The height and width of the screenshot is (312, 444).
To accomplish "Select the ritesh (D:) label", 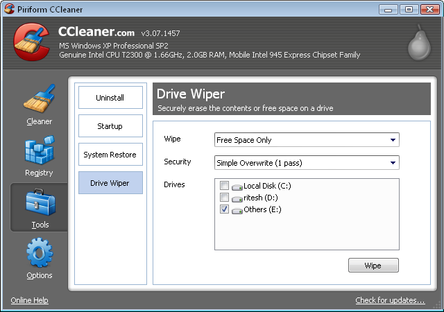I will pos(261,198).
